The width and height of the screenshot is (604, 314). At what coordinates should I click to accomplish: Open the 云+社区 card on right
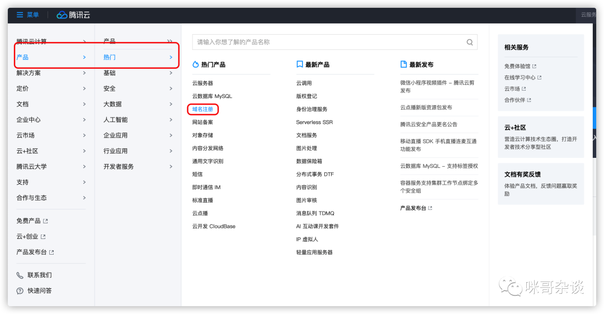click(x=541, y=137)
